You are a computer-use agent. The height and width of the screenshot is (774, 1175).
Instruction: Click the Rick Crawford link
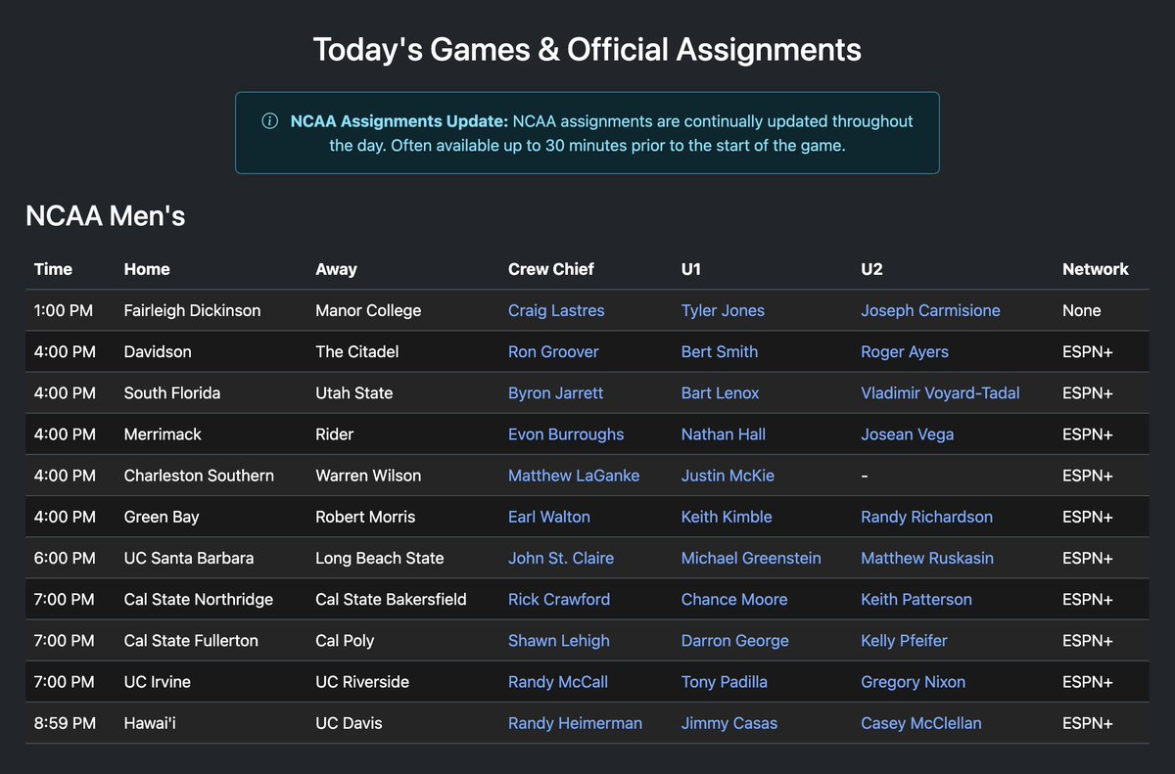pyautogui.click(x=559, y=599)
